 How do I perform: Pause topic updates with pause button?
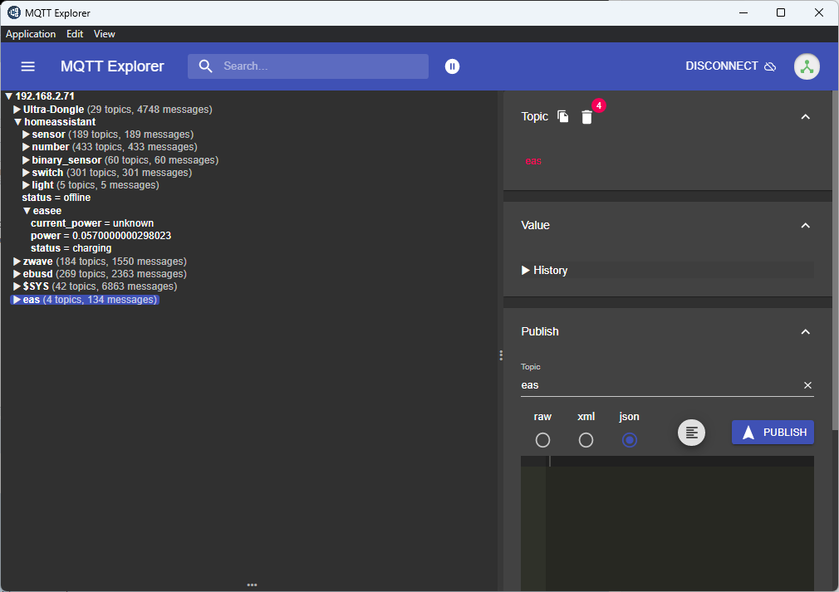pos(452,66)
